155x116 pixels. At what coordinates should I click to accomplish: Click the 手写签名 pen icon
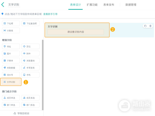coord(24,68)
